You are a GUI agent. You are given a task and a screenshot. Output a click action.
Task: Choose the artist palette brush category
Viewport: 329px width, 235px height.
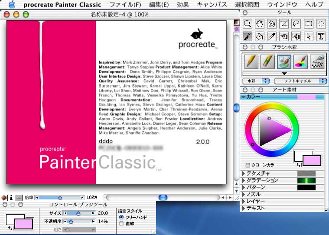click(301, 62)
